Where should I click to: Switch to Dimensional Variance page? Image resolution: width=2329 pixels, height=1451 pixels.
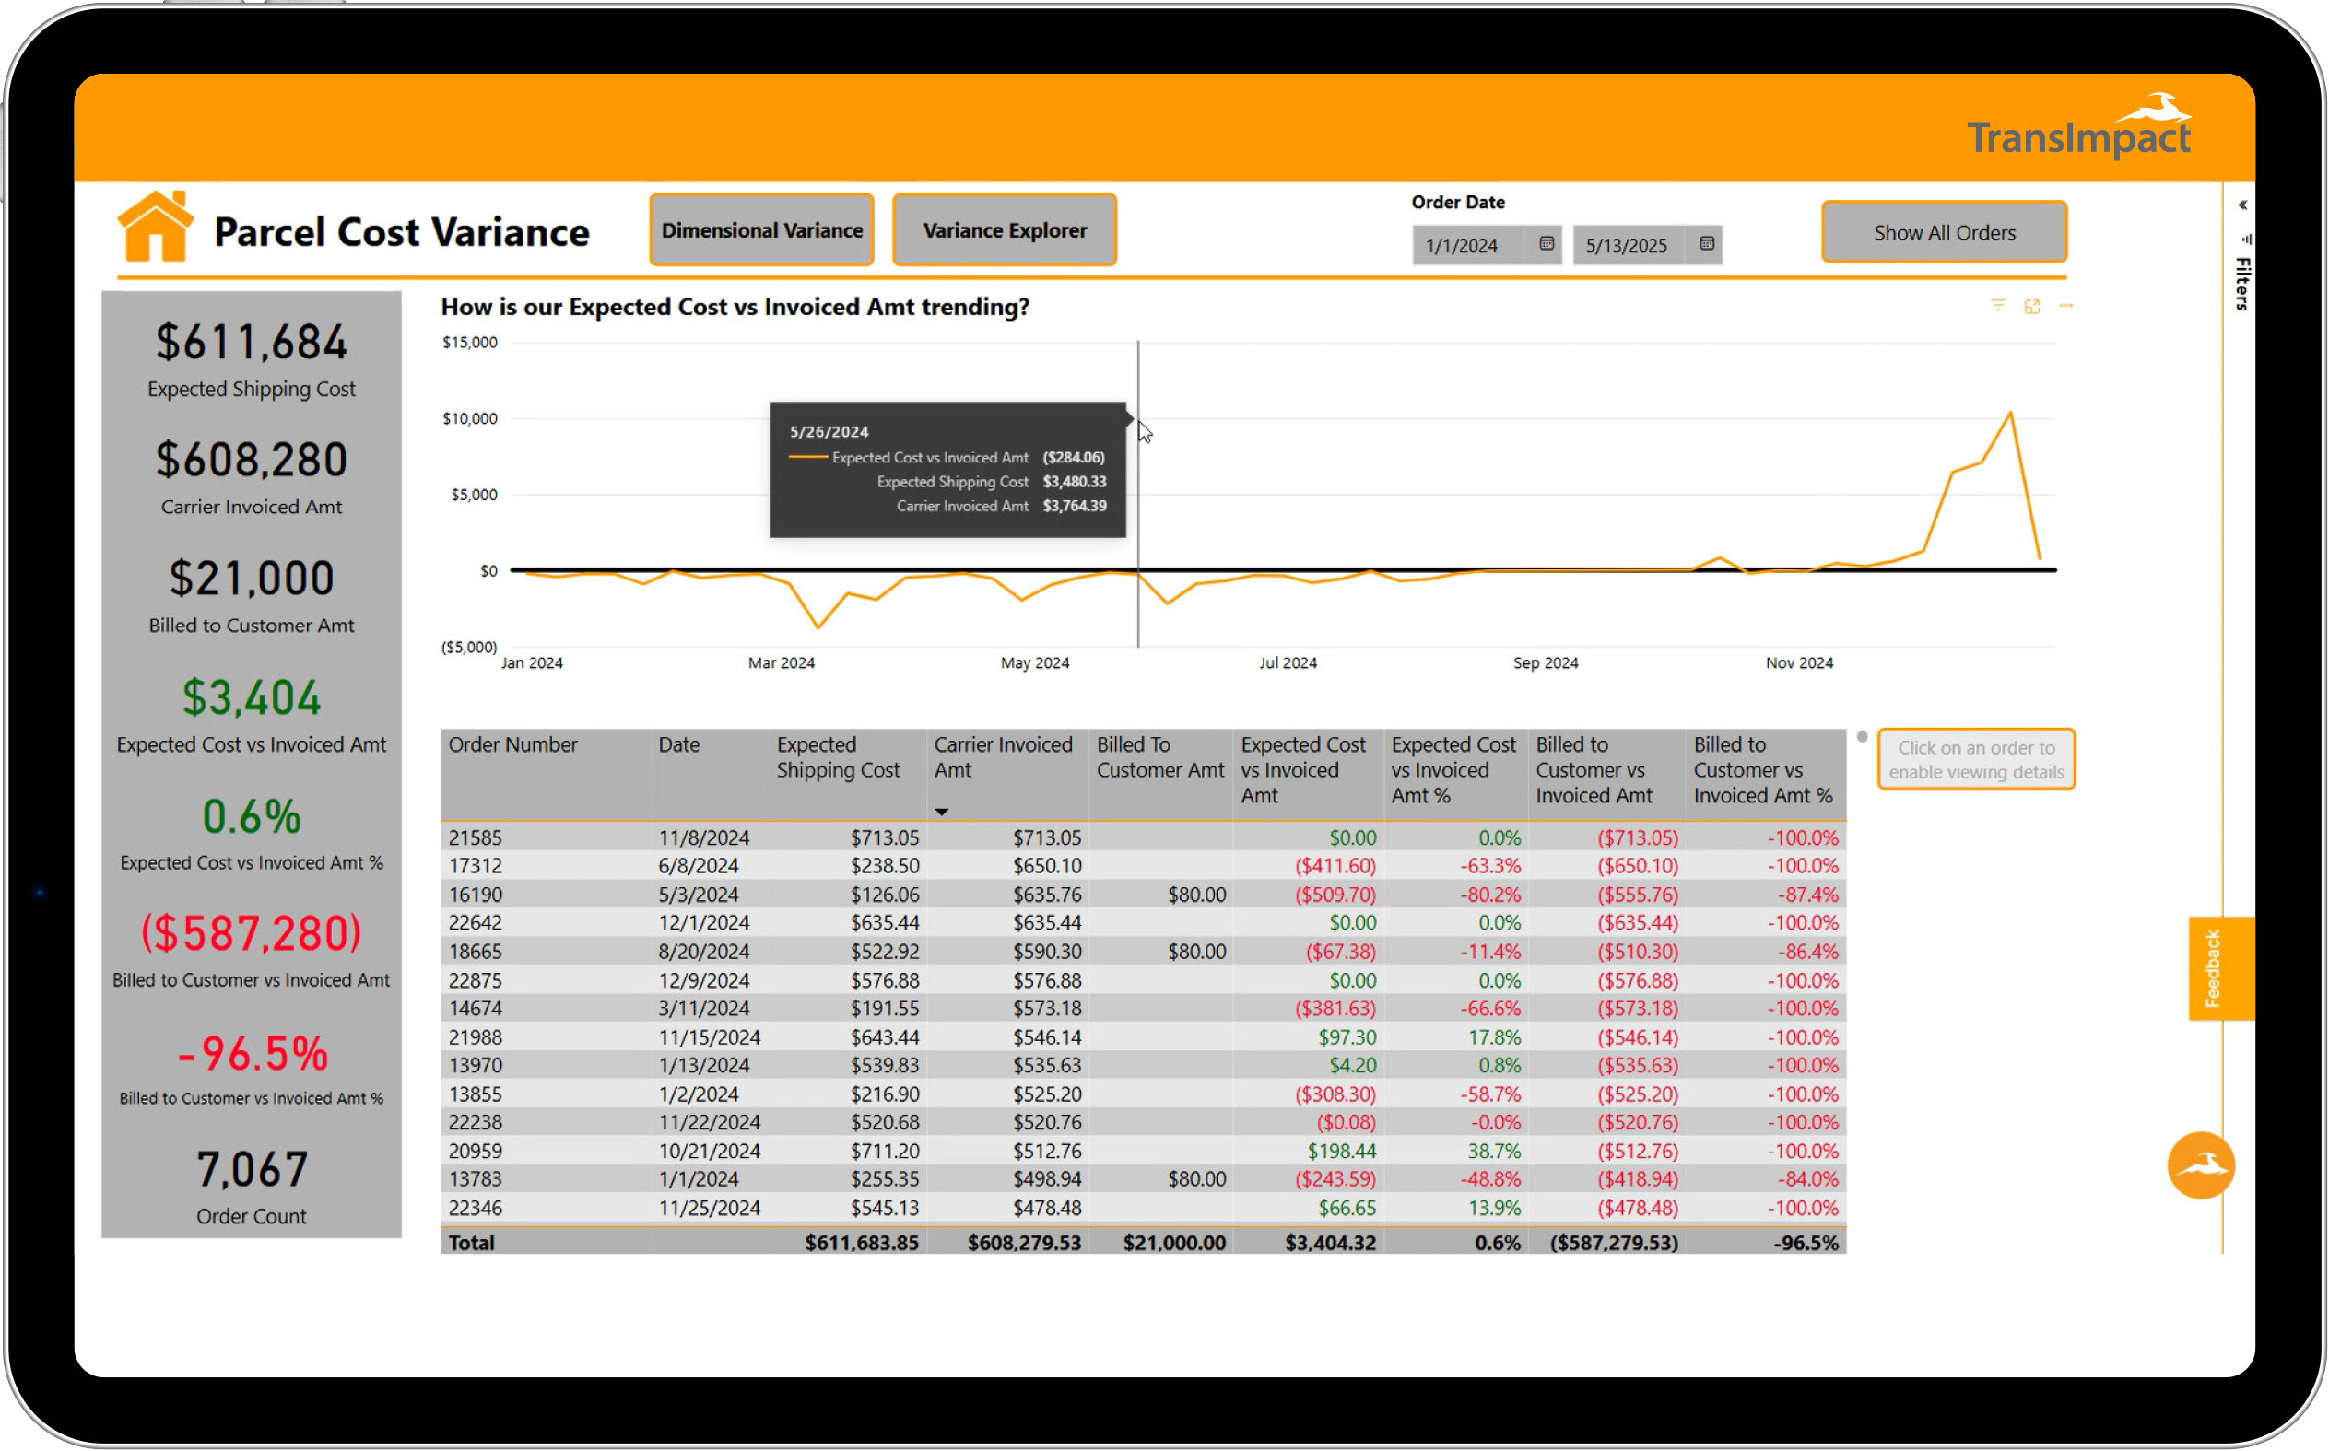pyautogui.click(x=761, y=230)
